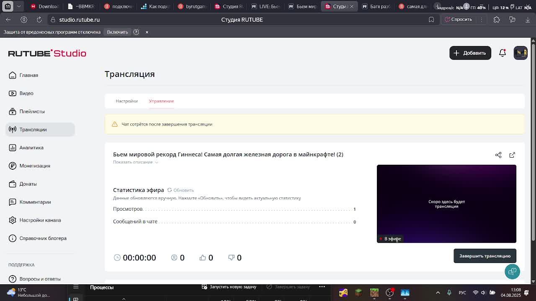
Task: Click the Видео sidebar icon
Action: click(13, 93)
